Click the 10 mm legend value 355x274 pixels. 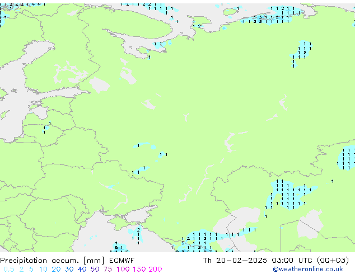click(43, 270)
